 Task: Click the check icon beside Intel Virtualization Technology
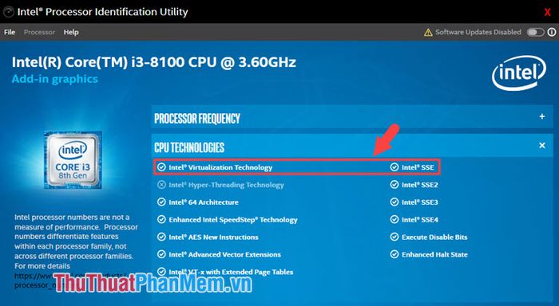(x=161, y=167)
